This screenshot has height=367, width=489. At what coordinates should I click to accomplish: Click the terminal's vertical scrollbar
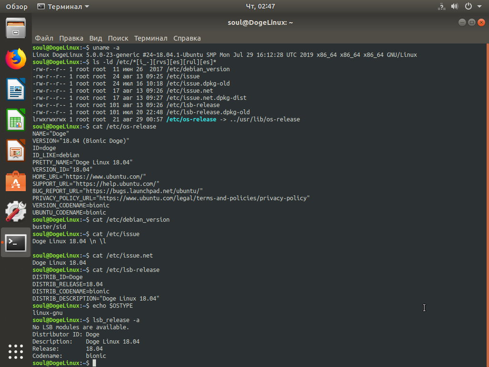[x=488, y=205]
